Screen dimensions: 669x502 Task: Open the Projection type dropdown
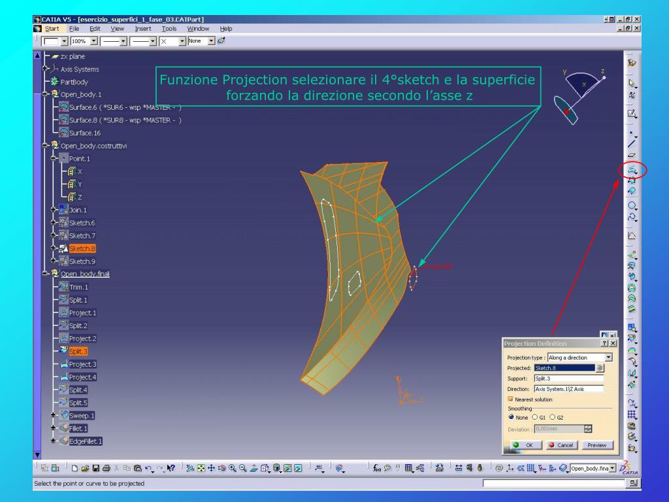point(609,358)
